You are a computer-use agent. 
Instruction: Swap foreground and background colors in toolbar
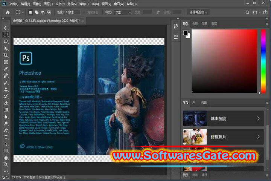(x=8, y=177)
